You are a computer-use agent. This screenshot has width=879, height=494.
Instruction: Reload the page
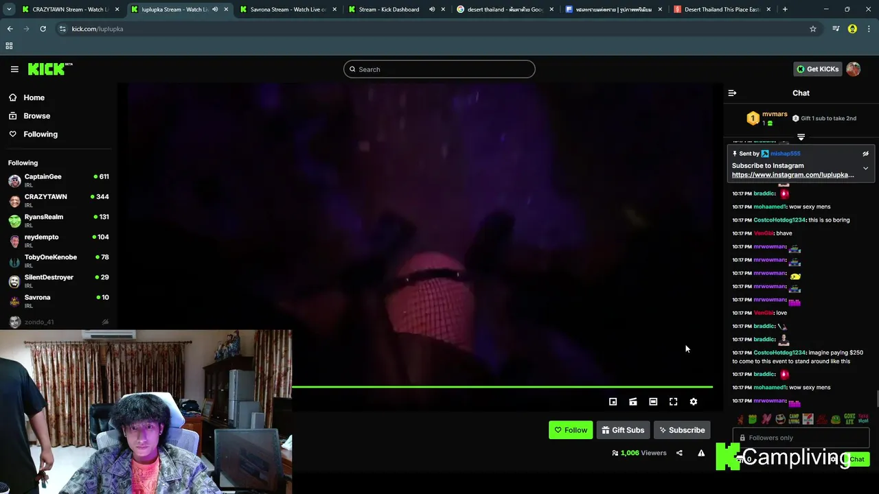[43, 29]
